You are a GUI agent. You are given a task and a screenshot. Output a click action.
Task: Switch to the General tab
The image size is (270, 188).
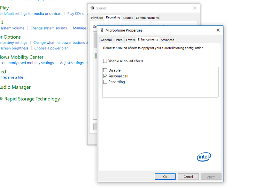point(106,40)
